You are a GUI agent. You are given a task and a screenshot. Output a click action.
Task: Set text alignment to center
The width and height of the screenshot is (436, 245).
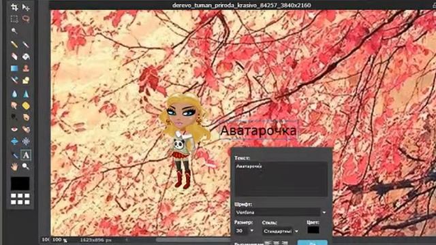(x=276, y=243)
